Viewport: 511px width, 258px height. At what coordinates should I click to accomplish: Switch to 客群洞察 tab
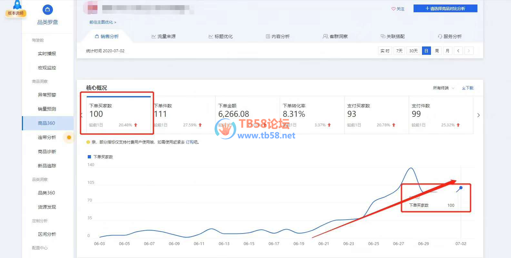[x=335, y=36]
